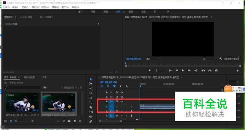
Task: Click the Export Frame camera icon
Action: [216, 70]
